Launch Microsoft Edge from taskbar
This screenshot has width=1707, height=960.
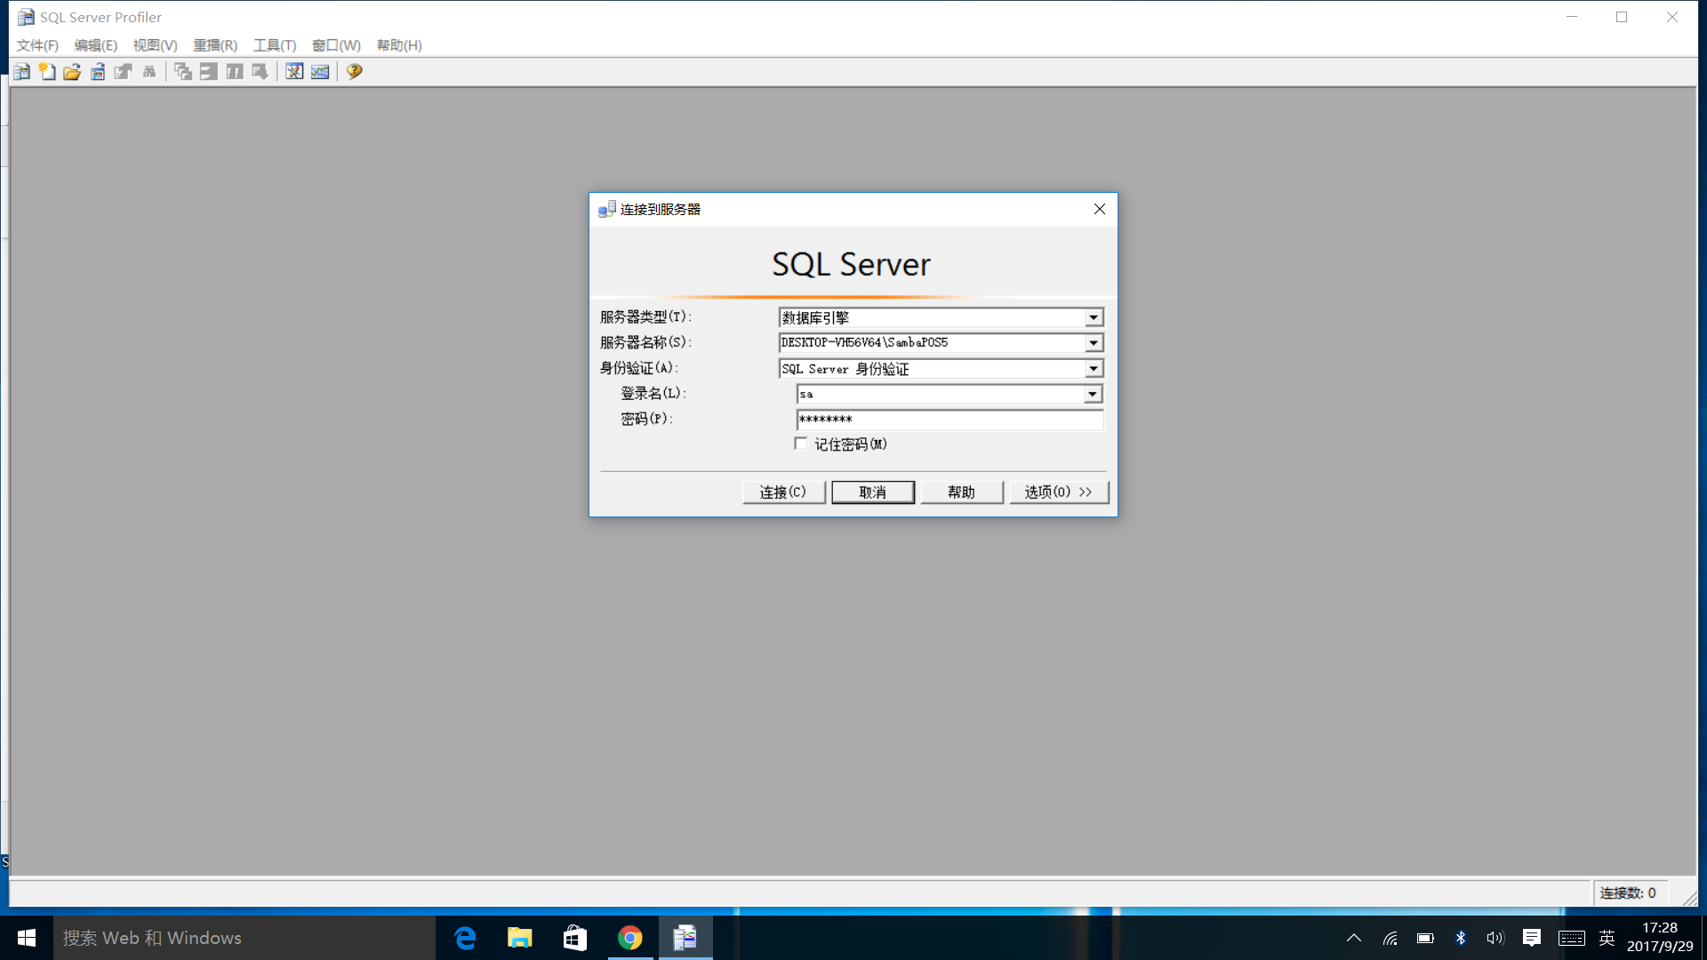(465, 938)
